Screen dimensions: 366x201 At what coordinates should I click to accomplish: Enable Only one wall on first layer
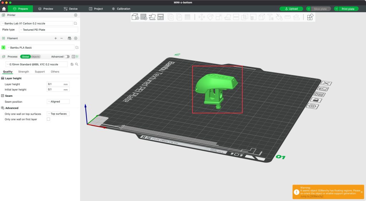49,119
